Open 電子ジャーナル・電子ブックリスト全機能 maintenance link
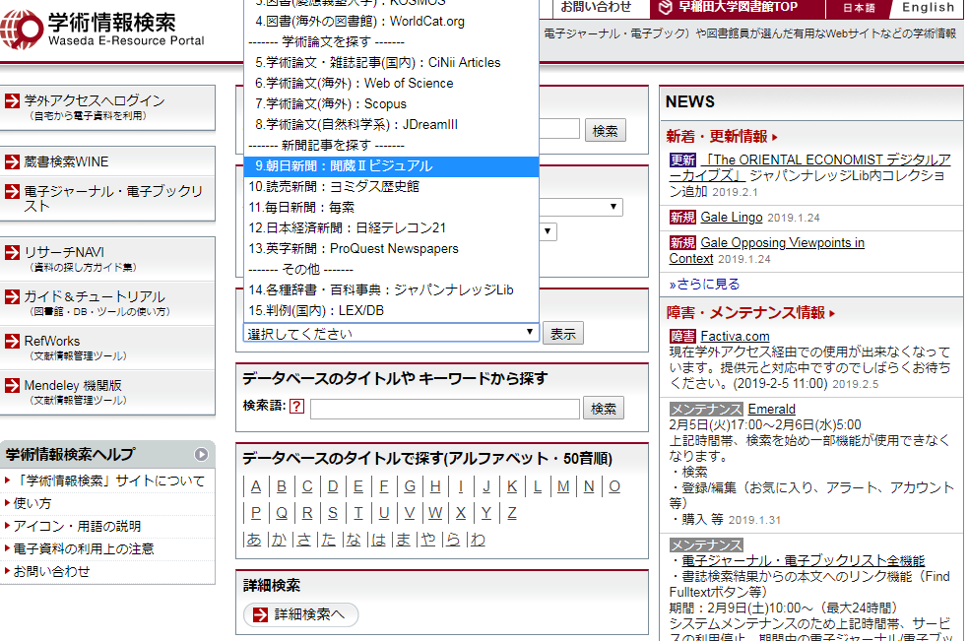968x641 pixels. (x=804, y=560)
